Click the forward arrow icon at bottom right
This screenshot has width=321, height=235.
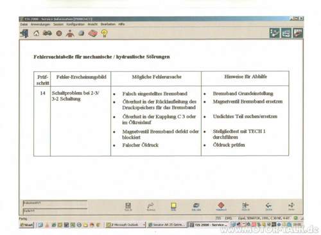tap(291, 206)
